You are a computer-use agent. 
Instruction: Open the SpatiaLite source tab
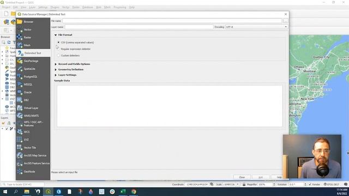coord(33,69)
